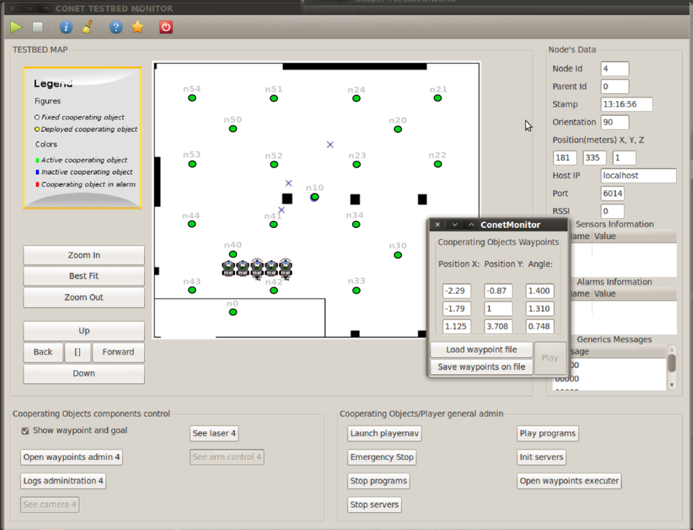Select the Node Id input field

[x=614, y=69]
